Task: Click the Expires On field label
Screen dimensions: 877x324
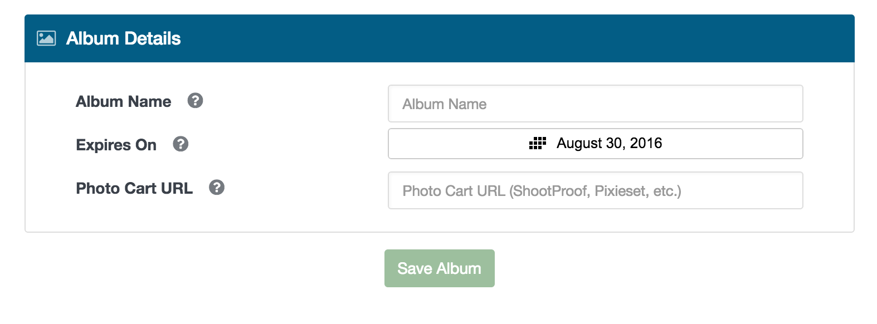Action: [x=116, y=145]
